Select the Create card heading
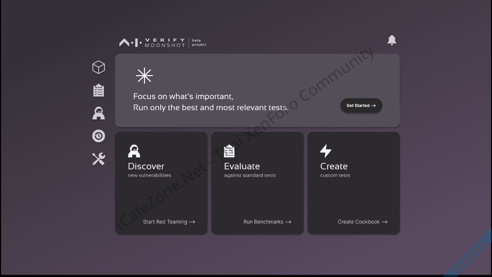Viewport: 492px width, 277px height. point(334,166)
